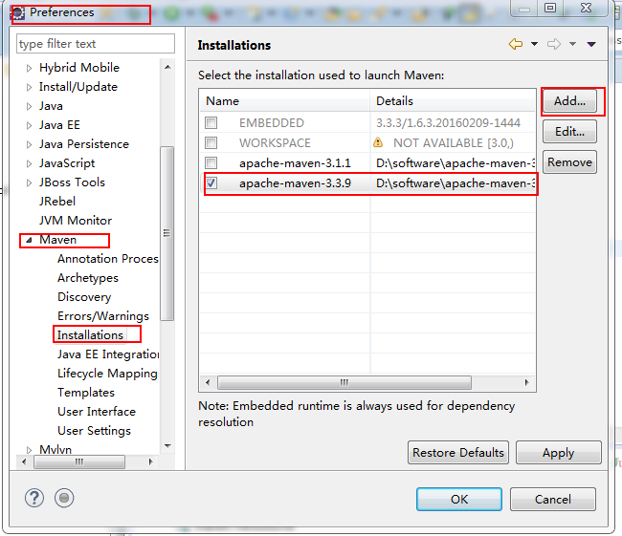Viewport: 622px width, 536px height.
Task: Click the record preferences circle icon
Action: point(64,498)
